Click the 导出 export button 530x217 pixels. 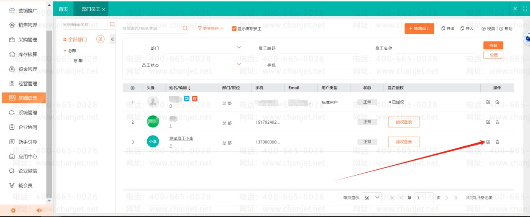click(448, 28)
